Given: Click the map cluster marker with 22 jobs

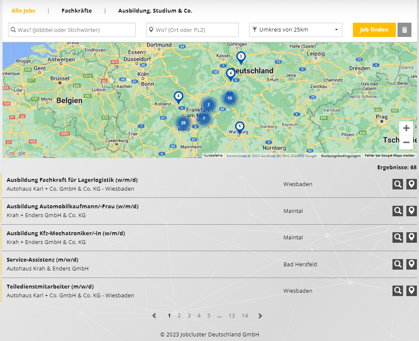Looking at the screenshot, I should [183, 123].
